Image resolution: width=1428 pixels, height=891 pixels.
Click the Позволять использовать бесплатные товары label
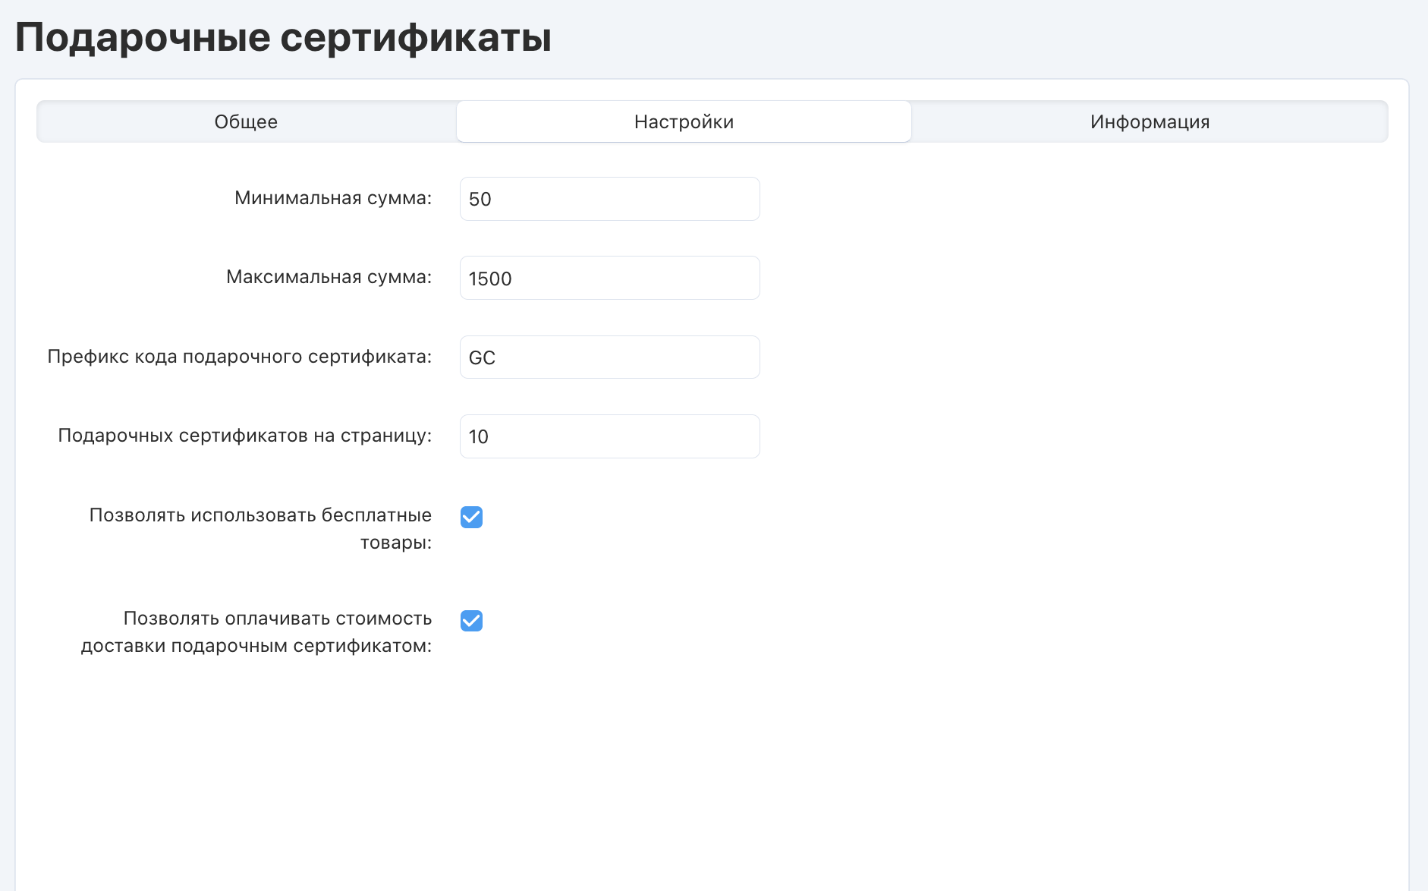pos(260,528)
